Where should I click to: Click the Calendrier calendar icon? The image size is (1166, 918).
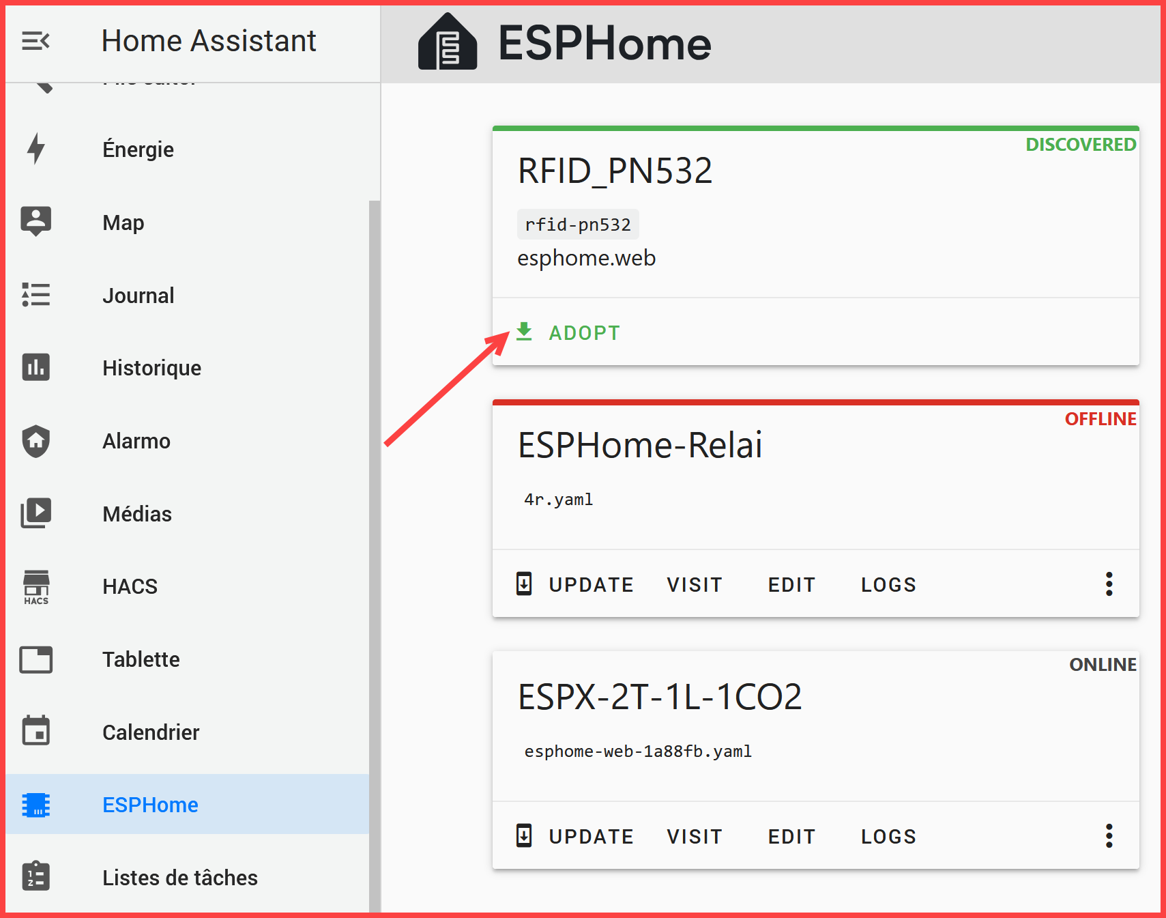coord(36,731)
